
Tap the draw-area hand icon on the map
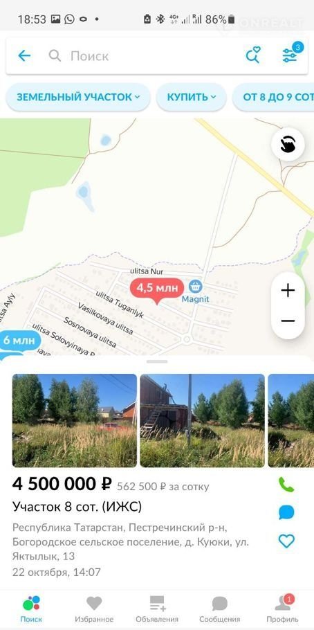click(x=288, y=145)
